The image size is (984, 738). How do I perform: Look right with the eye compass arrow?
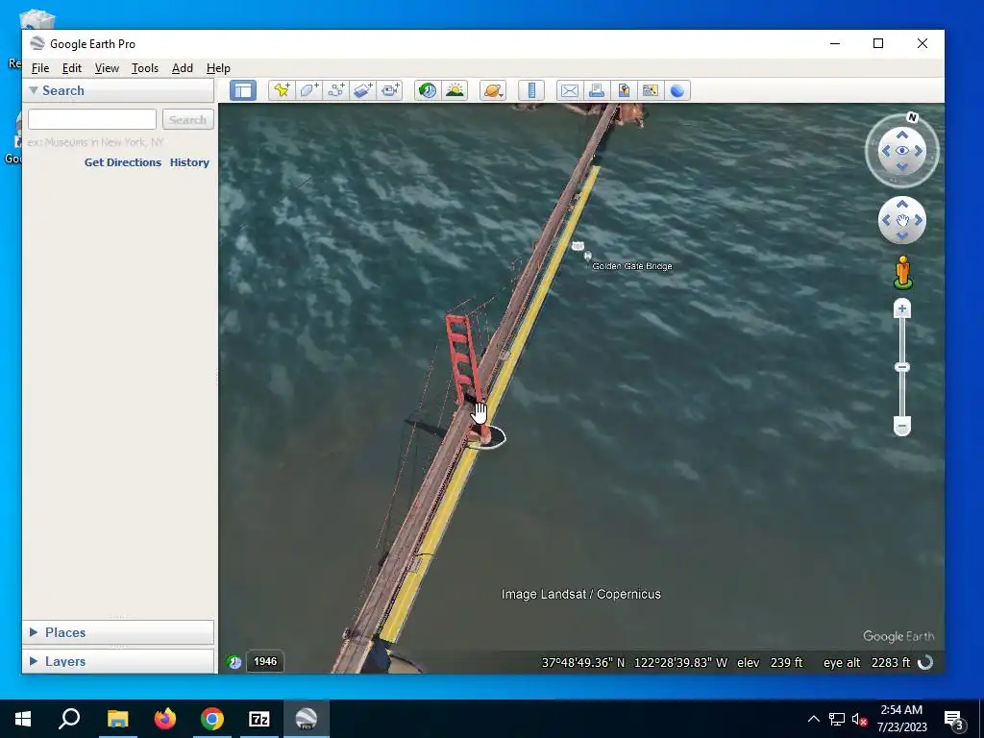pyautogui.click(x=919, y=151)
